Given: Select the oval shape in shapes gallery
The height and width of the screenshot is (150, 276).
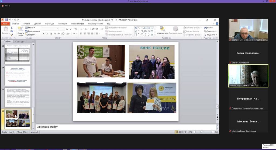Looking at the screenshot, I should pyautogui.click(x=149, y=28).
